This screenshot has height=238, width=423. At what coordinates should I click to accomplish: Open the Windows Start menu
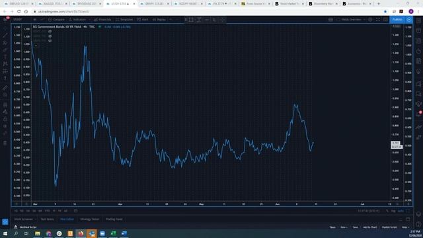[5, 233]
